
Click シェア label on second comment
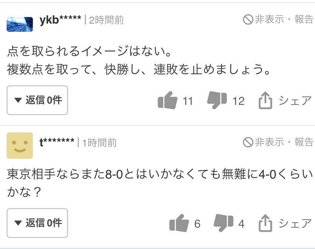click(x=295, y=223)
